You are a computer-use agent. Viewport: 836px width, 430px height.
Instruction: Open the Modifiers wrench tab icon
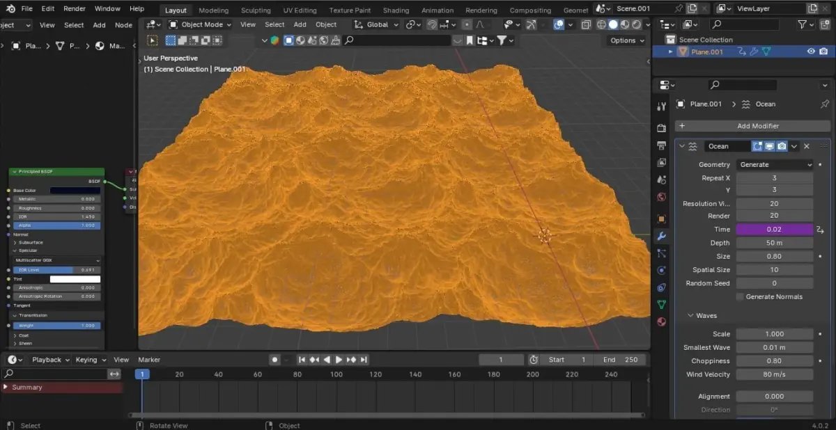pyautogui.click(x=662, y=237)
